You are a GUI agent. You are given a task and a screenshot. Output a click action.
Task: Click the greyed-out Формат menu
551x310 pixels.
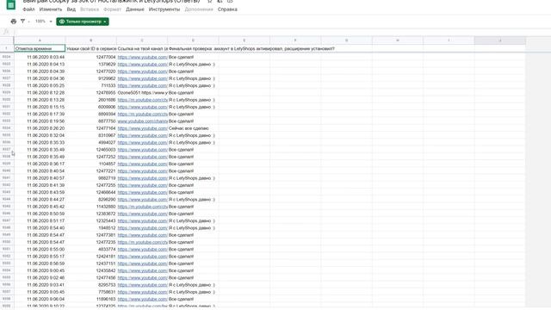tap(112, 9)
